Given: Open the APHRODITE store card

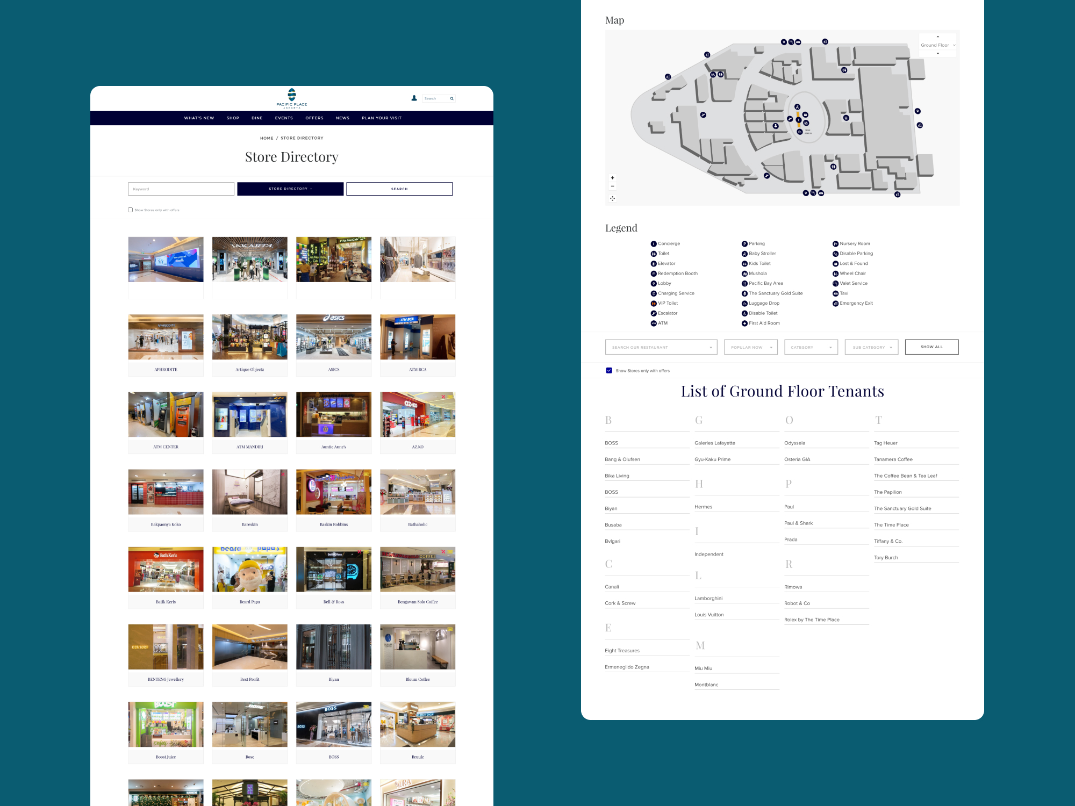Looking at the screenshot, I should (x=166, y=345).
